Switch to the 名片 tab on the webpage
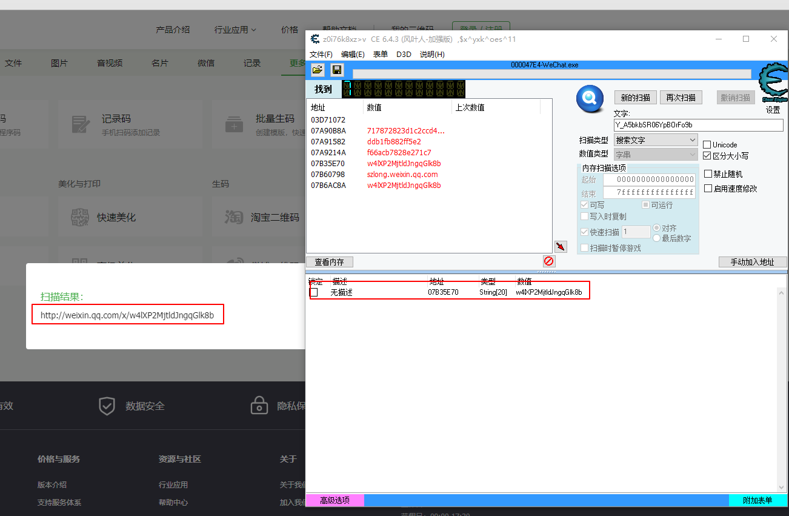Screen dimensions: 789x516 [x=160, y=63]
